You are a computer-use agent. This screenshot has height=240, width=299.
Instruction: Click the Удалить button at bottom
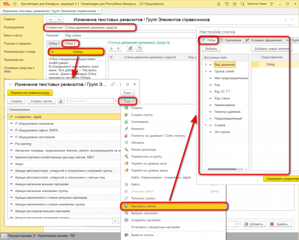point(280,224)
